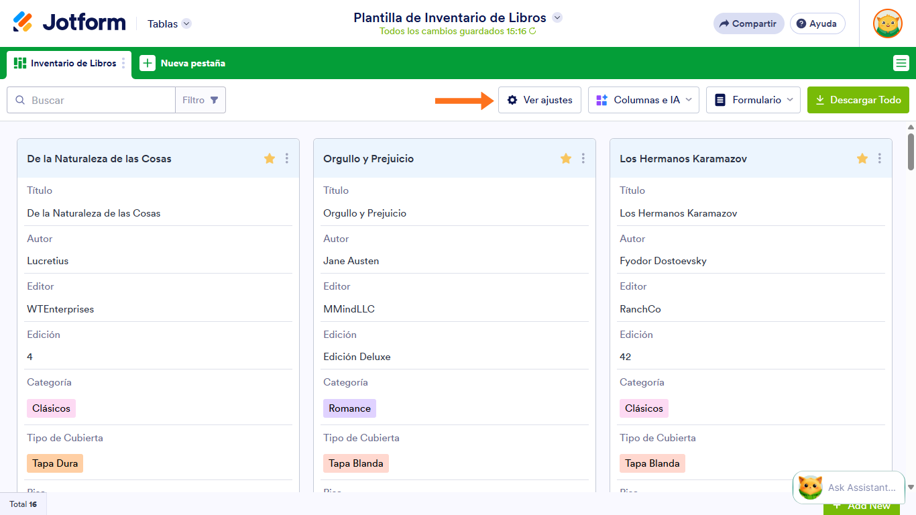Open Ver ajustes view settings
This screenshot has height=515, width=916.
(x=540, y=100)
